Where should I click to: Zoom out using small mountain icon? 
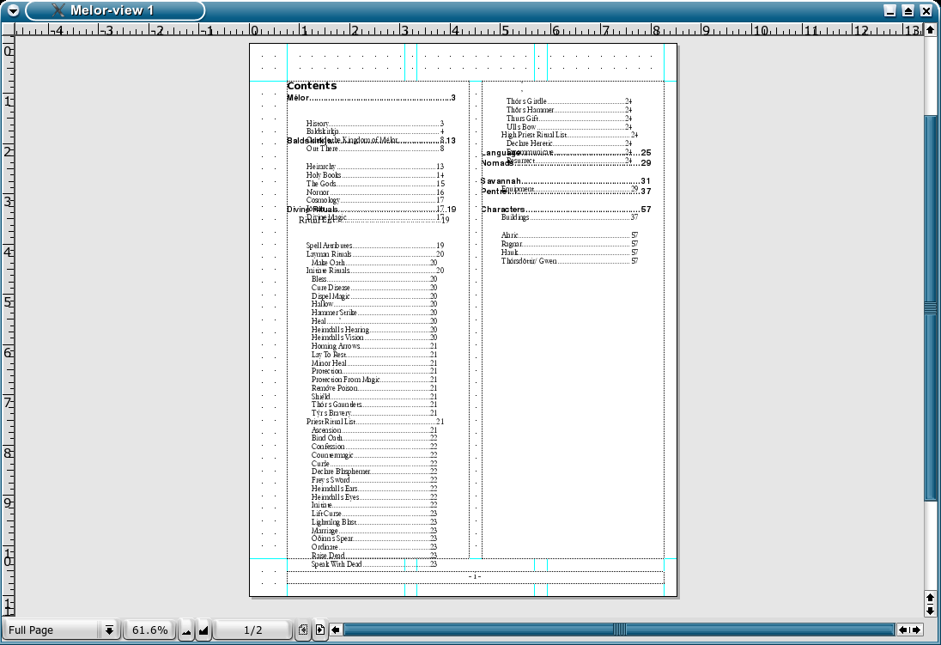(x=186, y=630)
